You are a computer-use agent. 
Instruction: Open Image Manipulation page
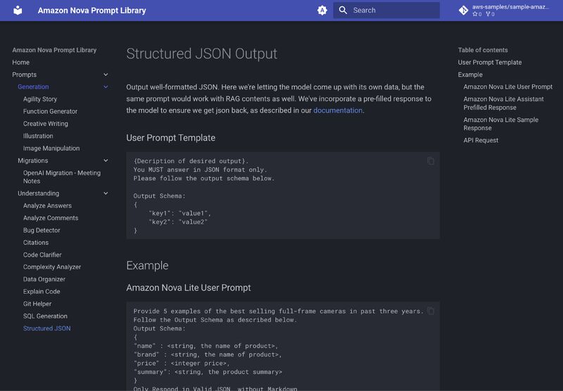coord(51,148)
